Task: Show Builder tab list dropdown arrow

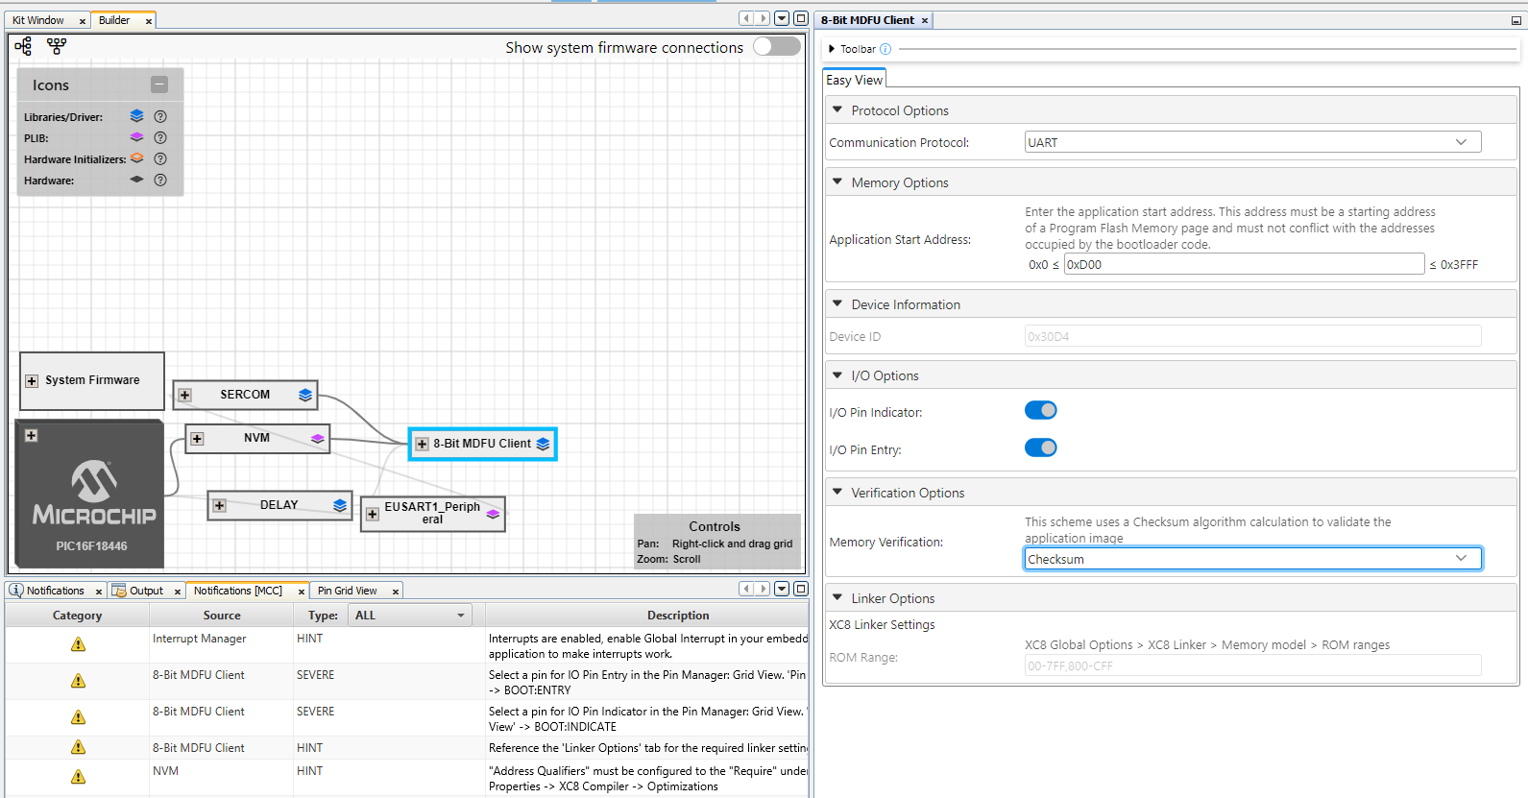Action: [782, 18]
